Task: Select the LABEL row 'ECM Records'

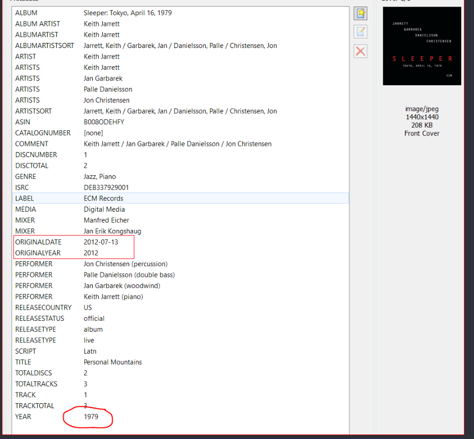Action: 181,199
